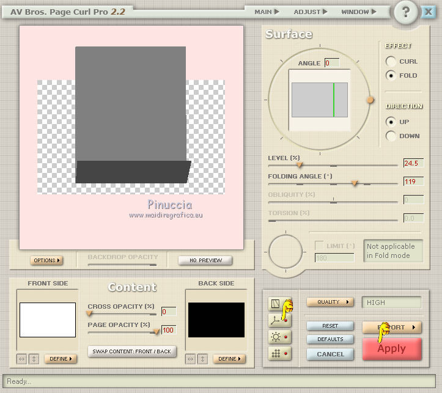Click the RESET button

(330, 326)
